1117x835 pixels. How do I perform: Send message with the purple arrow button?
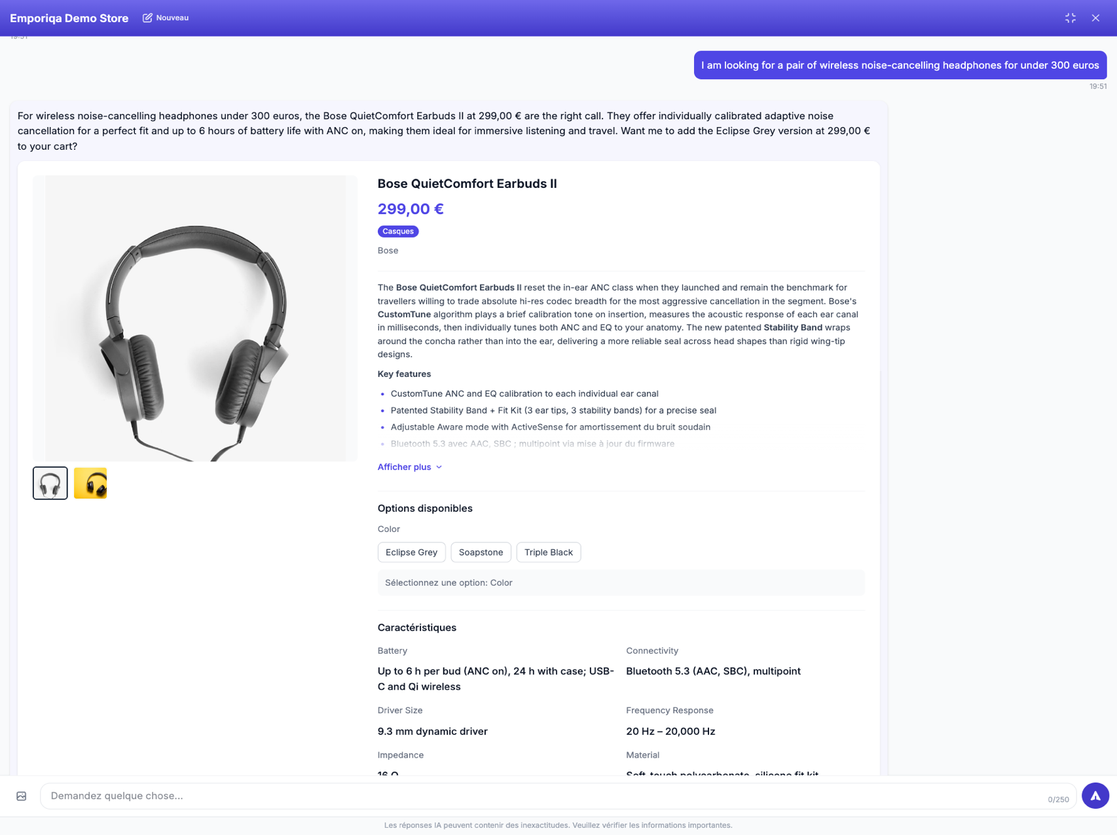pos(1095,796)
